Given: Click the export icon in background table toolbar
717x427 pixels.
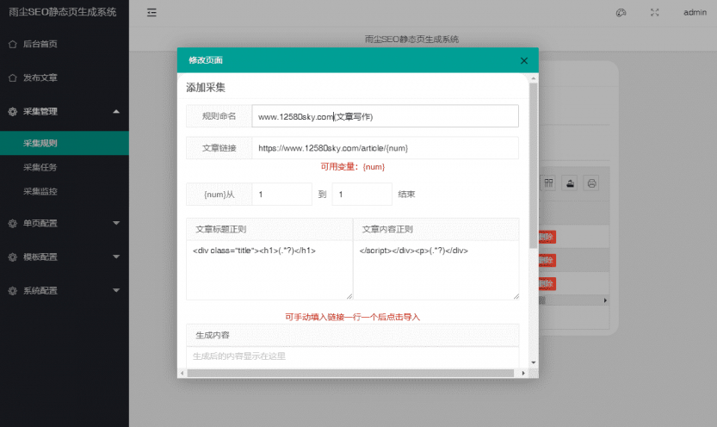Looking at the screenshot, I should (x=570, y=183).
